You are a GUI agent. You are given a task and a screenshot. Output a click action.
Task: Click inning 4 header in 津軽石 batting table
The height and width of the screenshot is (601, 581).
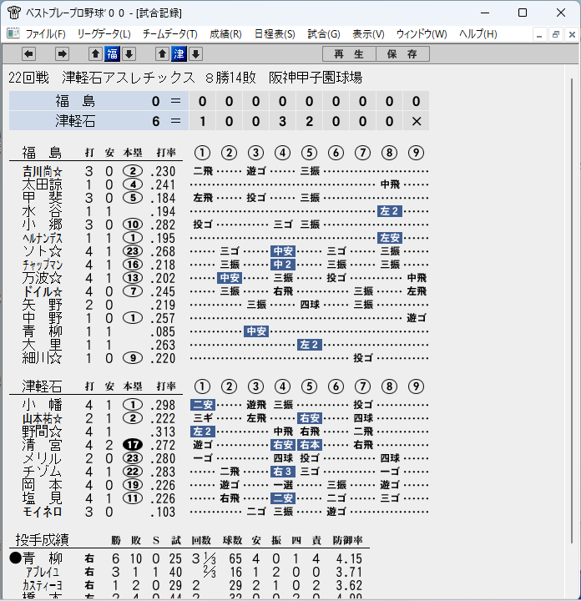click(x=282, y=386)
